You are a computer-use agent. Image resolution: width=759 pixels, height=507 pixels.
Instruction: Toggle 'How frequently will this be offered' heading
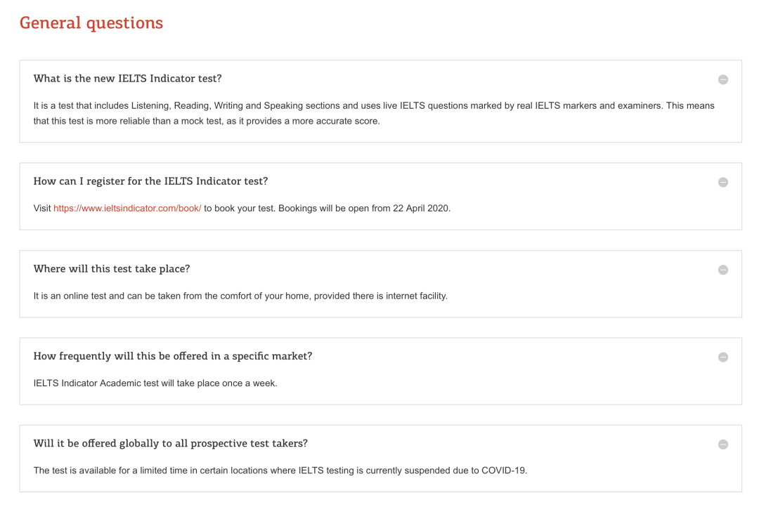pyautogui.click(x=173, y=356)
